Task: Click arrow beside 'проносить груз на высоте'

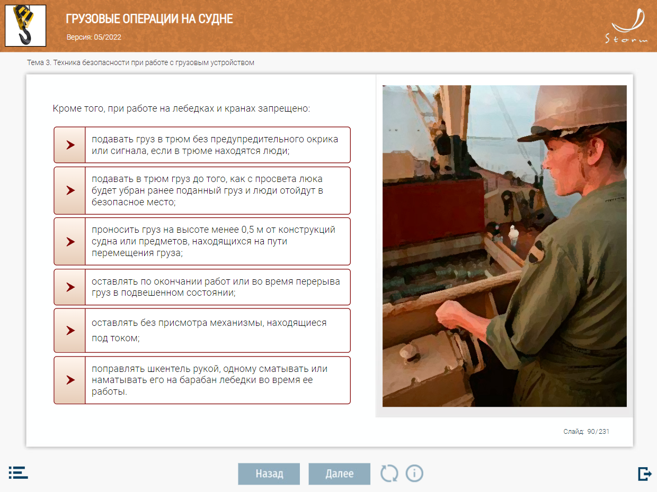Action: click(70, 241)
